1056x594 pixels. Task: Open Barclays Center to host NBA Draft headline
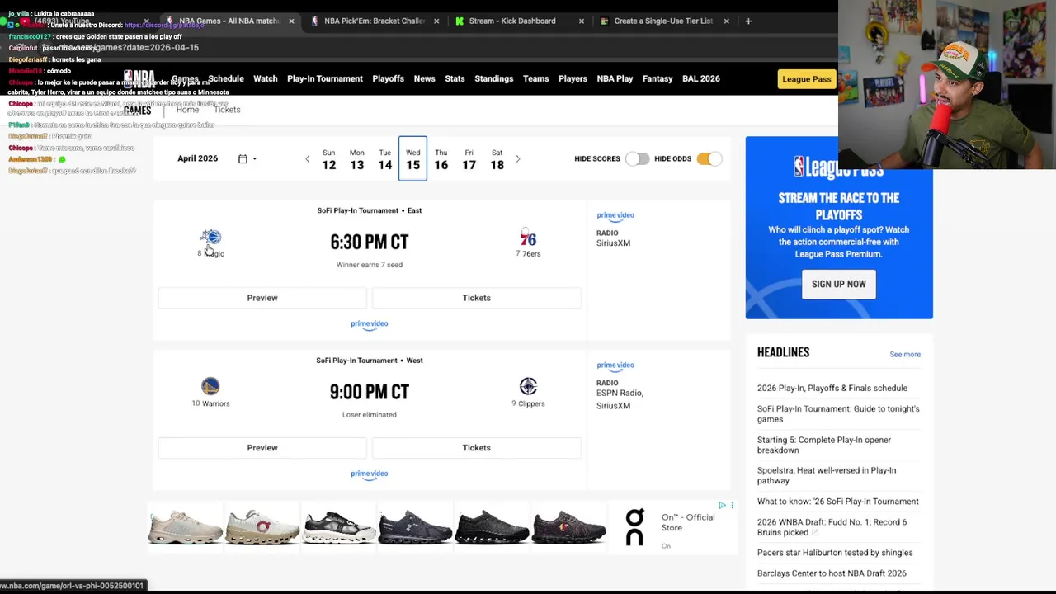coord(832,573)
